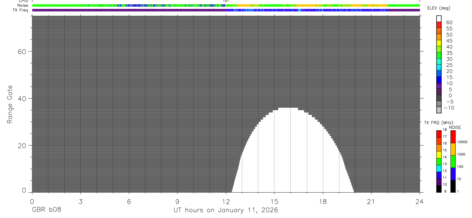Viewport: 472px width, 218px height.
Task: Click the 'Range Gate' y-axis label
Action: coord(10,104)
